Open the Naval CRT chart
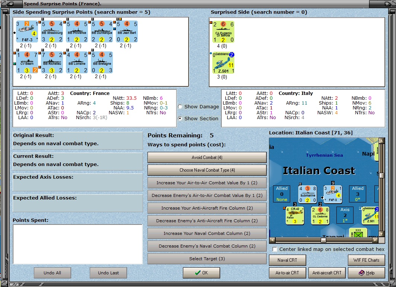This screenshot has width=396, height=287. coord(287,260)
